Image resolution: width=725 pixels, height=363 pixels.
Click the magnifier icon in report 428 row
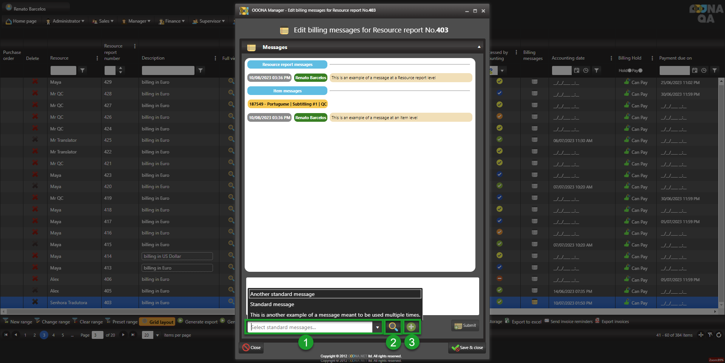coord(231,93)
